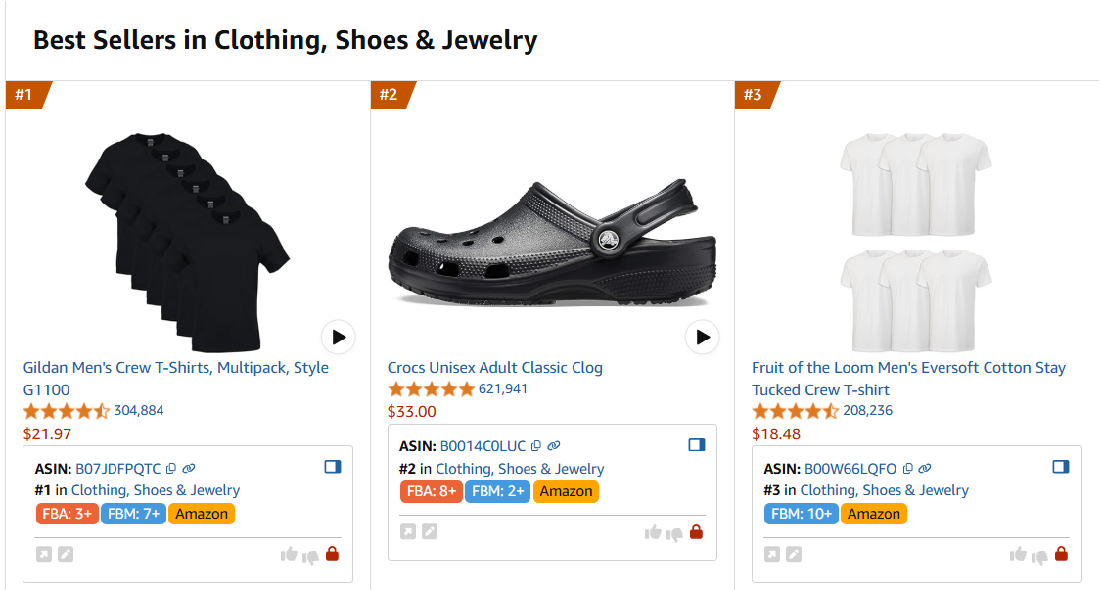Click the link chain icon next to B0014C0LUC
Screen dimensions: 1103x590
(553, 445)
